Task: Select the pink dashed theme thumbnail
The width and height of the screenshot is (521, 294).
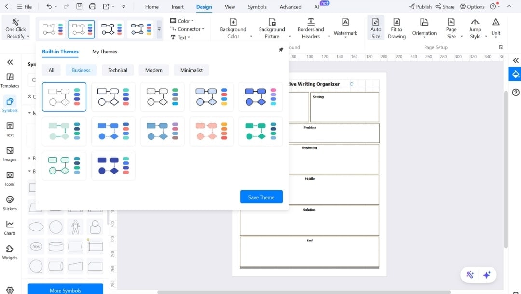Action: tap(211, 132)
